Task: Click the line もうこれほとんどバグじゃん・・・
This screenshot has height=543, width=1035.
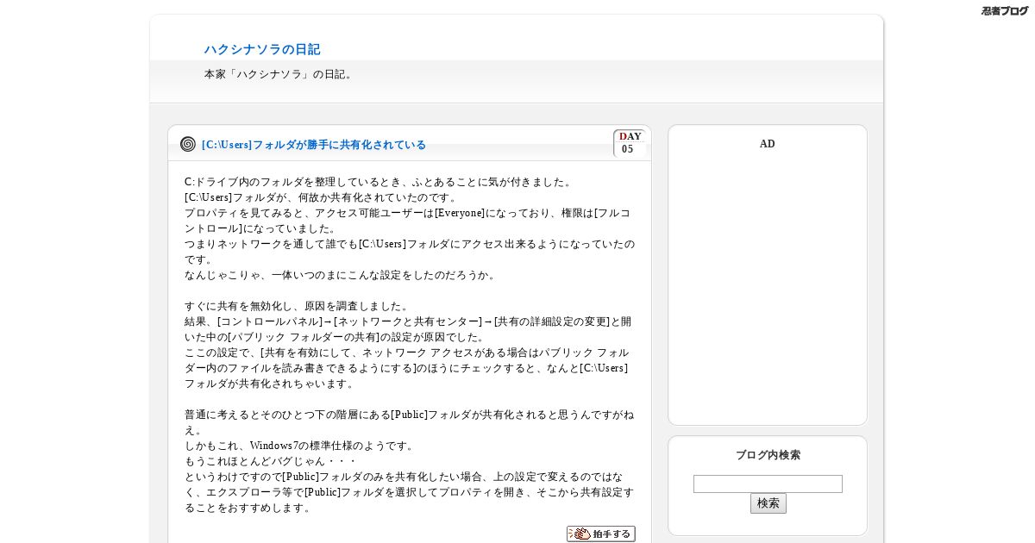Action: coord(271,461)
